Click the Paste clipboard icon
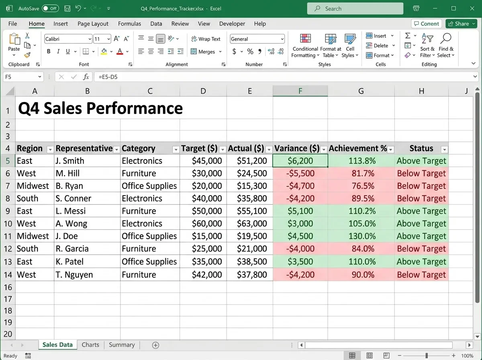482x360 pixels. (14, 39)
